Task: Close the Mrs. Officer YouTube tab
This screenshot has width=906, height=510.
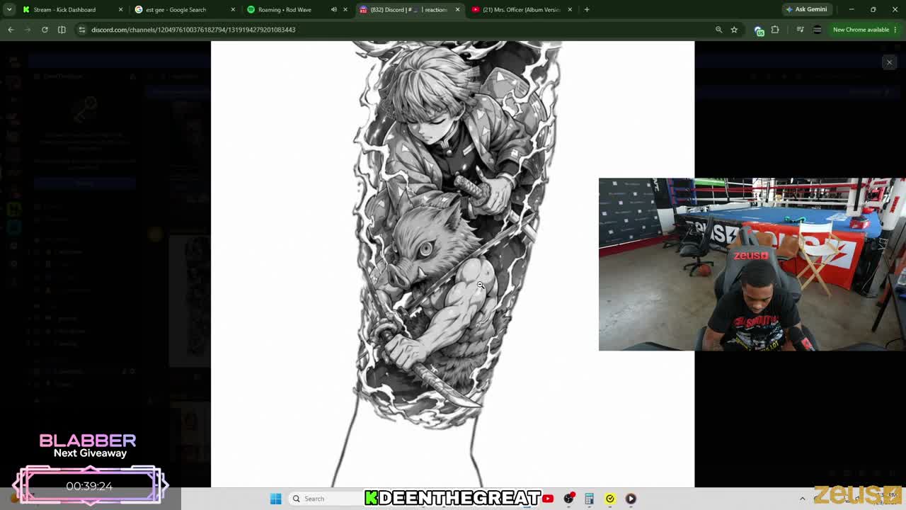Action: click(x=570, y=9)
